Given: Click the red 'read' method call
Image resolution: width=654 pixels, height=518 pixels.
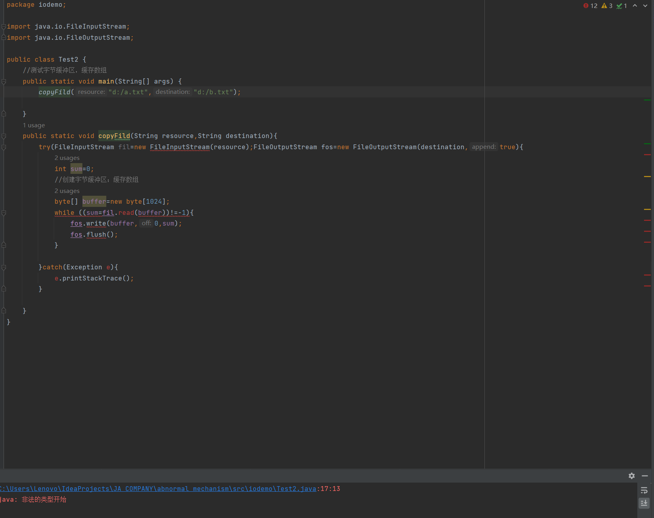Looking at the screenshot, I should pos(126,213).
